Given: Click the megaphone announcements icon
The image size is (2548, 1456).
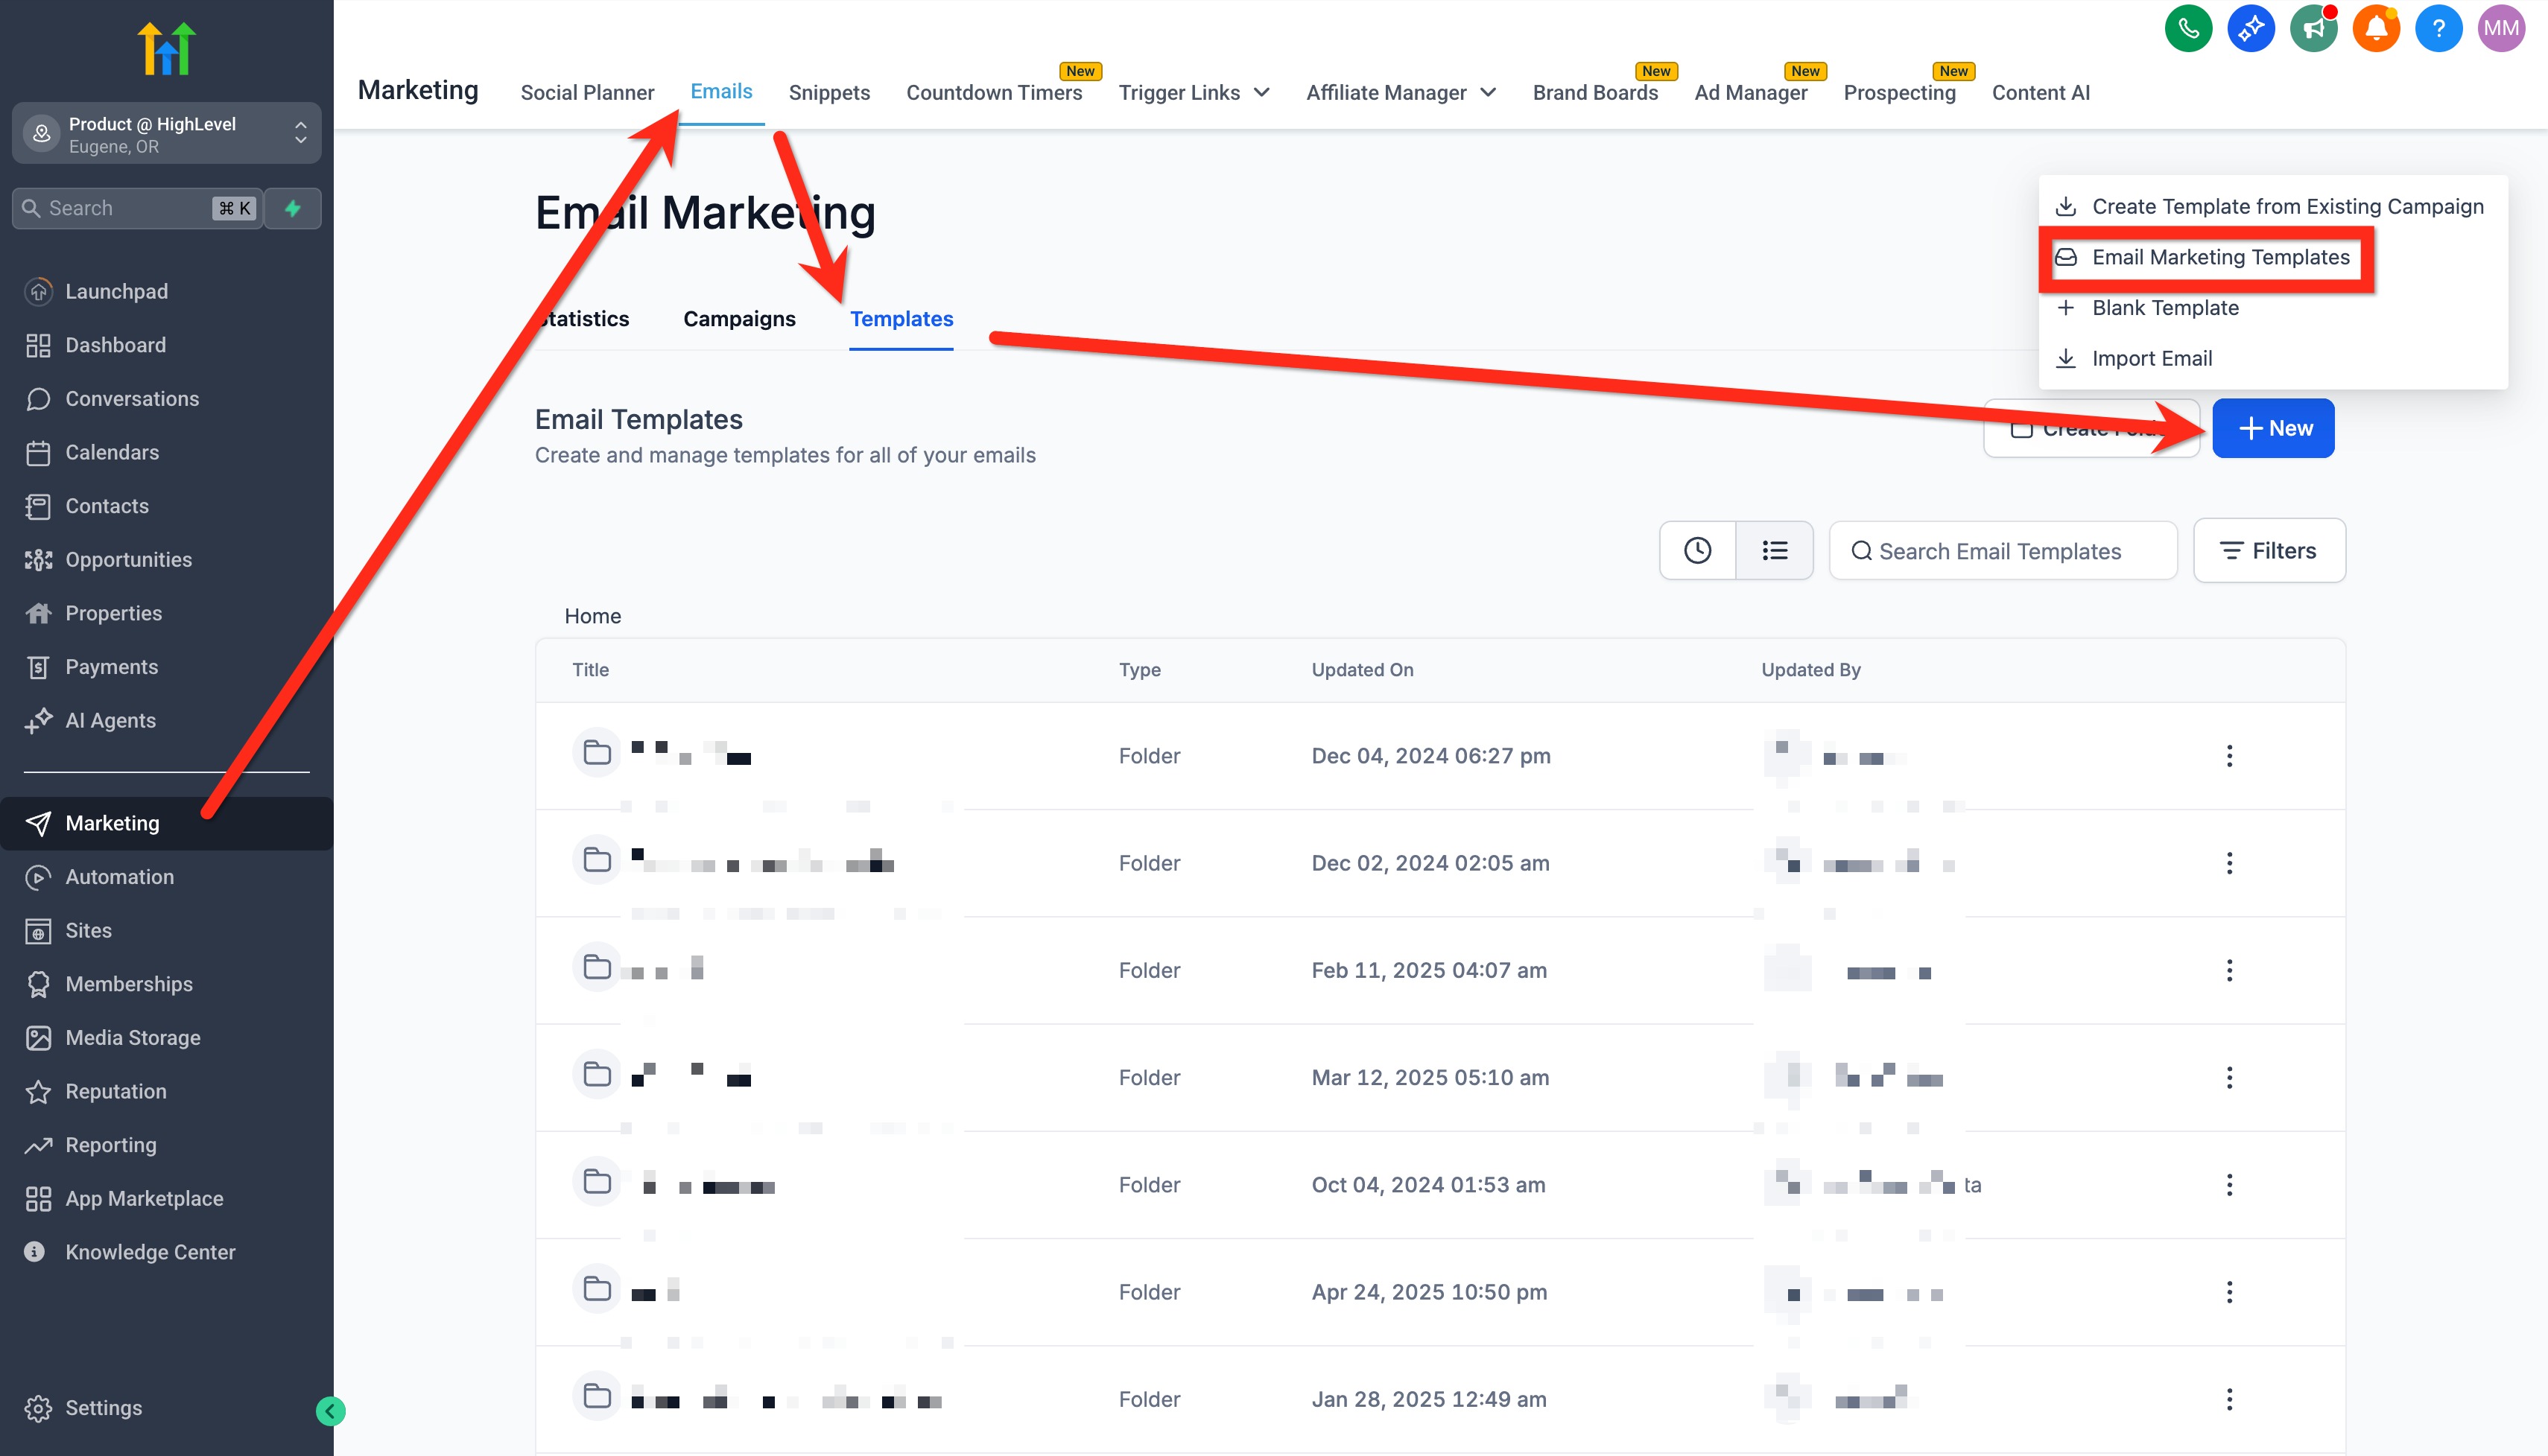Looking at the screenshot, I should [x=2313, y=28].
